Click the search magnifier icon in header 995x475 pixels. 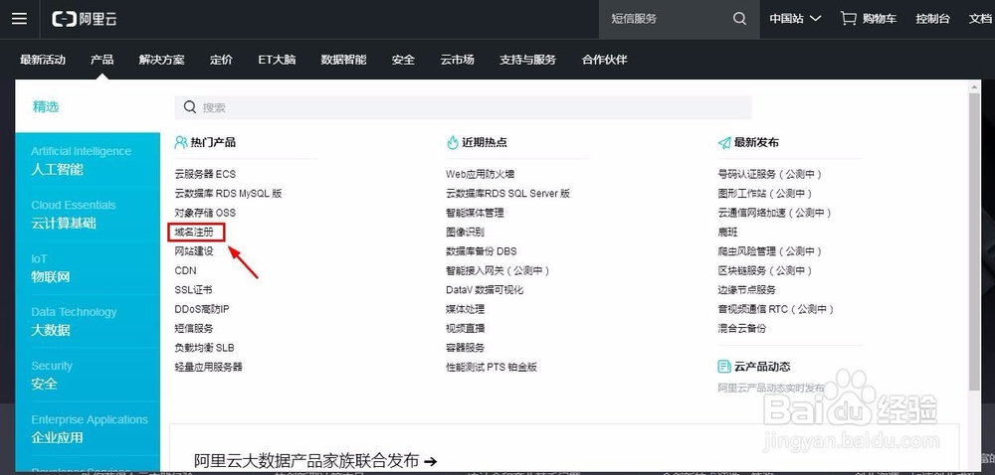(739, 18)
